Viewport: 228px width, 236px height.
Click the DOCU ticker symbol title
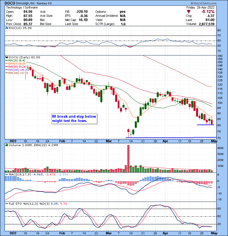click(x=10, y=3)
